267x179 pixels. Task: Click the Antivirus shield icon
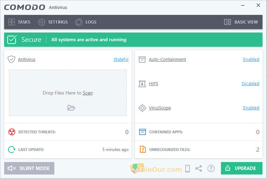pos(11,59)
